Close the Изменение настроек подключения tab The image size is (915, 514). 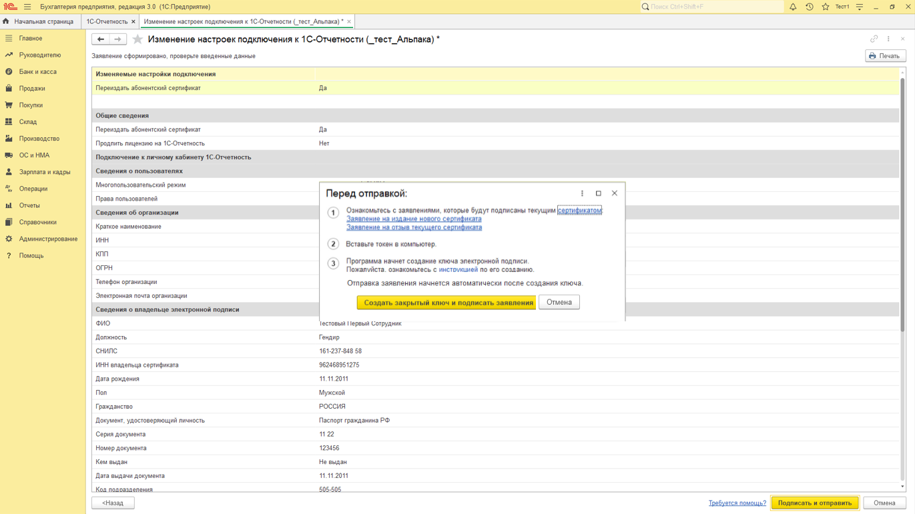[x=349, y=22]
